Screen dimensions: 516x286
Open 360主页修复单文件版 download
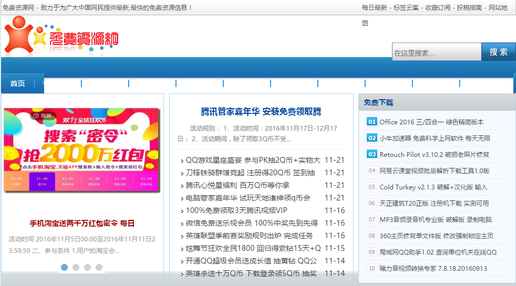point(436,236)
